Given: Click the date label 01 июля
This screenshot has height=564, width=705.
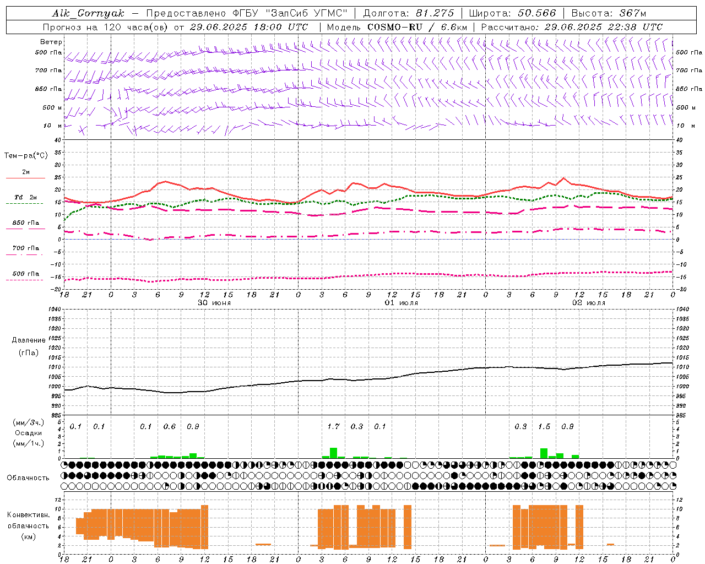Looking at the screenshot, I should pyautogui.click(x=401, y=303).
